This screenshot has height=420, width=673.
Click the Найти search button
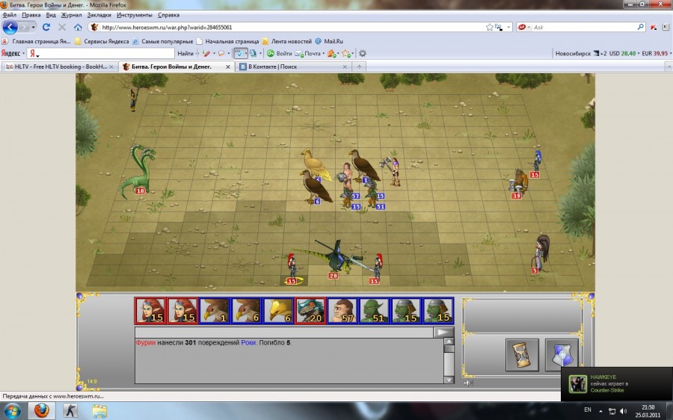185,54
